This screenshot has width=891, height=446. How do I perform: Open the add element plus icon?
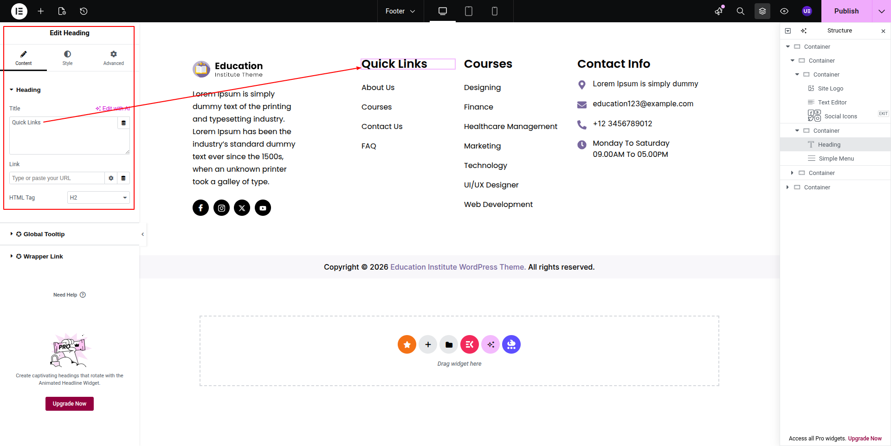tap(41, 11)
